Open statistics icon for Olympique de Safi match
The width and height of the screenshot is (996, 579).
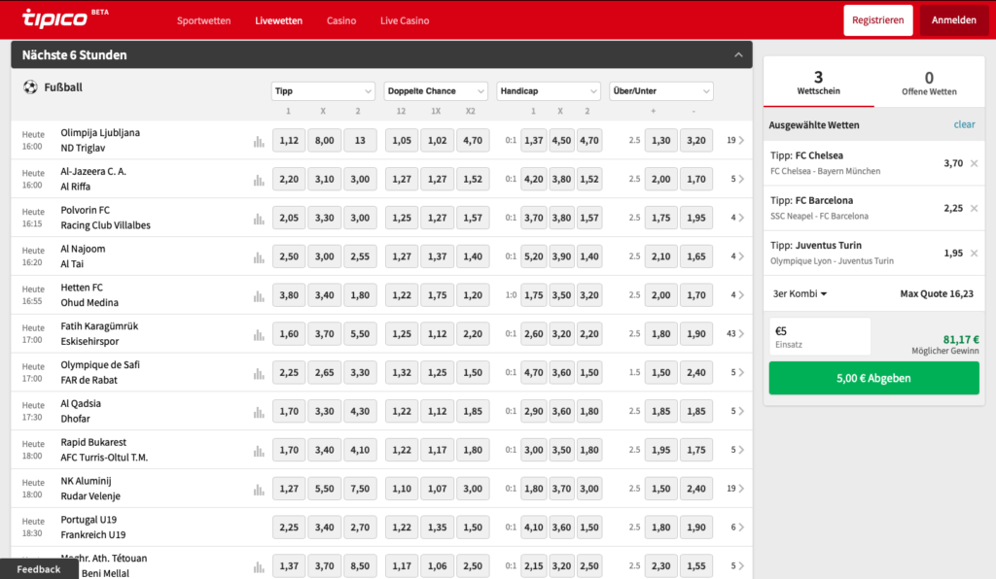tap(259, 373)
